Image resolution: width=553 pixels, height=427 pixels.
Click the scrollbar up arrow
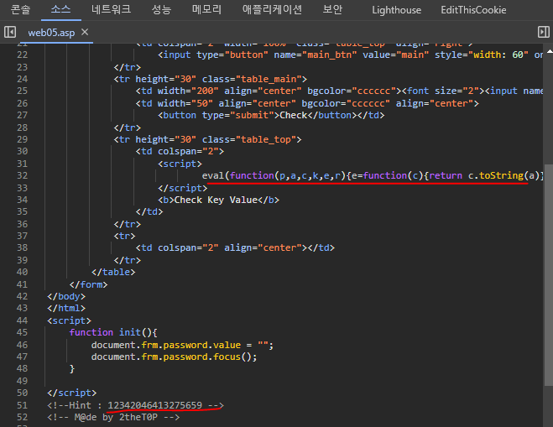point(550,51)
